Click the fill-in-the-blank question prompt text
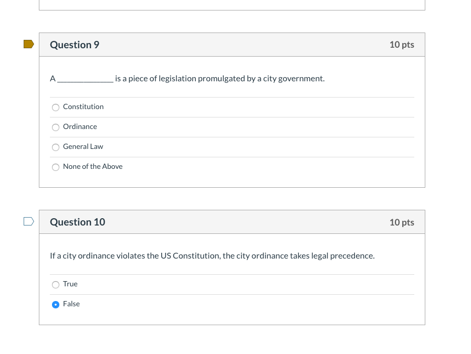471x354 pixels. [x=187, y=78]
